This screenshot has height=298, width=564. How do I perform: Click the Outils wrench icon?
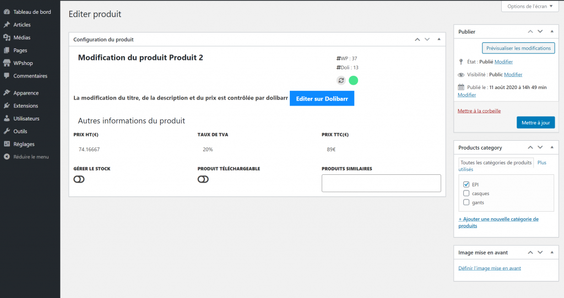point(7,131)
